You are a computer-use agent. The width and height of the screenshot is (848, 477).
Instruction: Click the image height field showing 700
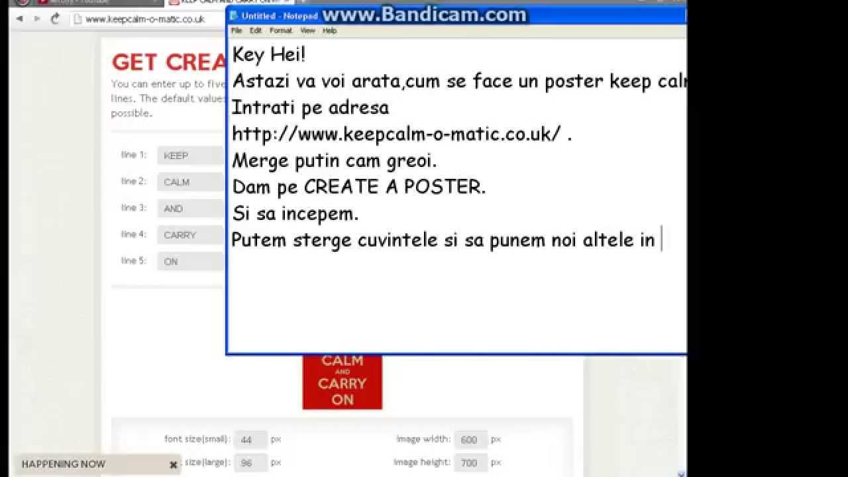click(470, 462)
